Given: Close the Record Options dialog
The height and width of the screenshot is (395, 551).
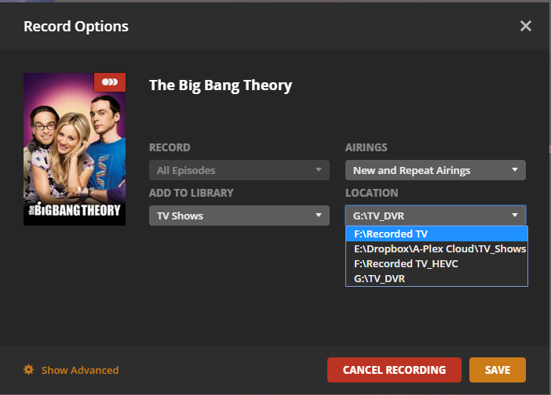Looking at the screenshot, I should coord(526,26).
